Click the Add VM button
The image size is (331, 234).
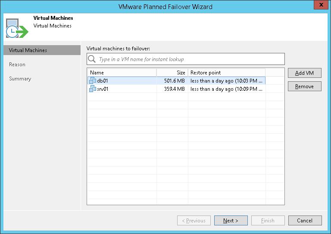pyautogui.click(x=304, y=73)
